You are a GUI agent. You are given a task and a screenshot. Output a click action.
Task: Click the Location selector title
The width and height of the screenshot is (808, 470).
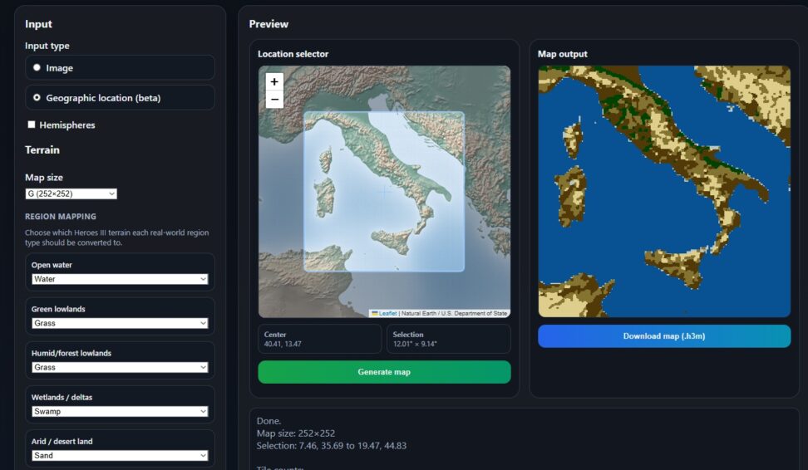click(293, 54)
